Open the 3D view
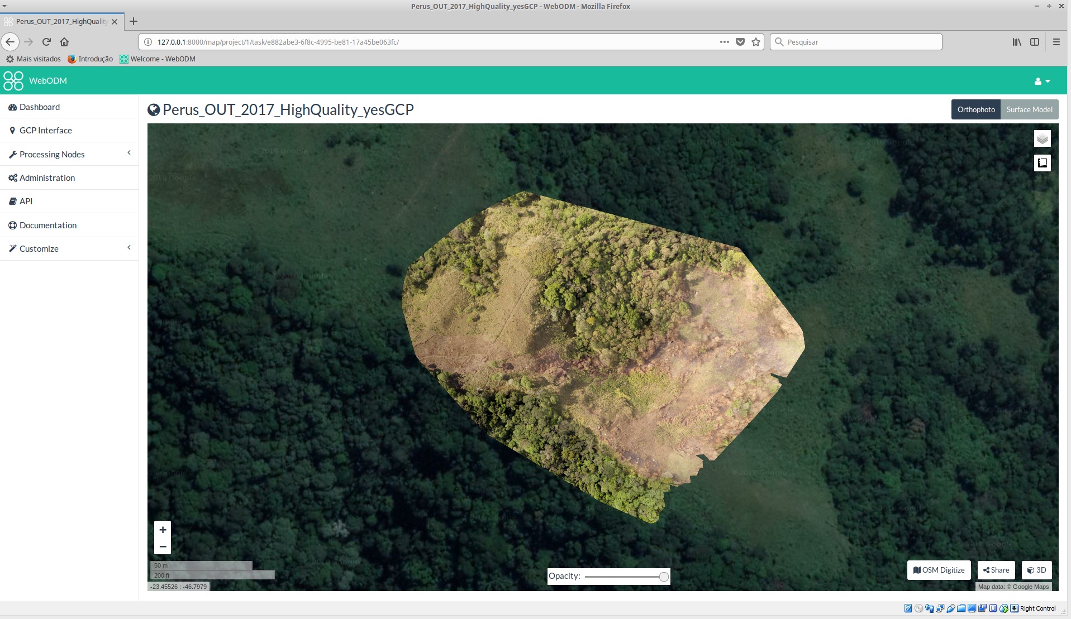This screenshot has width=1071, height=619. (1036, 570)
